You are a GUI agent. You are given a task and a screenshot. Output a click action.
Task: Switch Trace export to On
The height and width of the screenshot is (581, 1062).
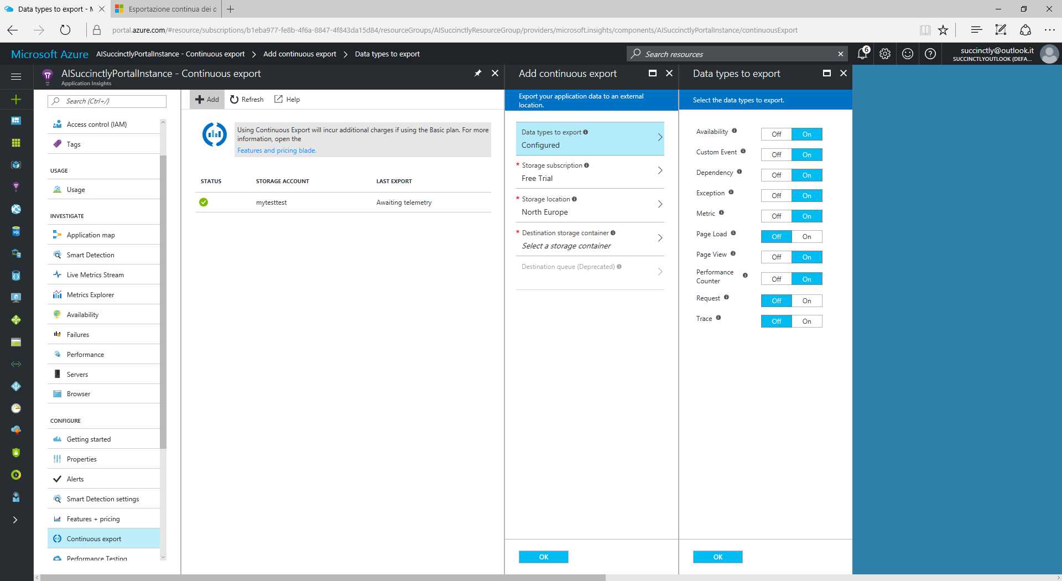(x=806, y=321)
